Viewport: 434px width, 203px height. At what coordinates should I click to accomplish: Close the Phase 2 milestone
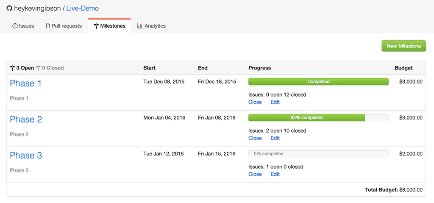pos(255,138)
